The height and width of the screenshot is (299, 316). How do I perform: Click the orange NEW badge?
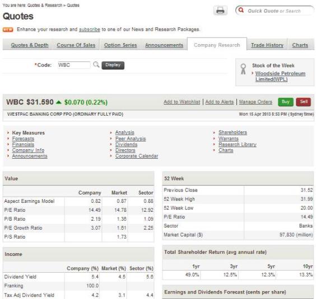pyautogui.click(x=8, y=30)
